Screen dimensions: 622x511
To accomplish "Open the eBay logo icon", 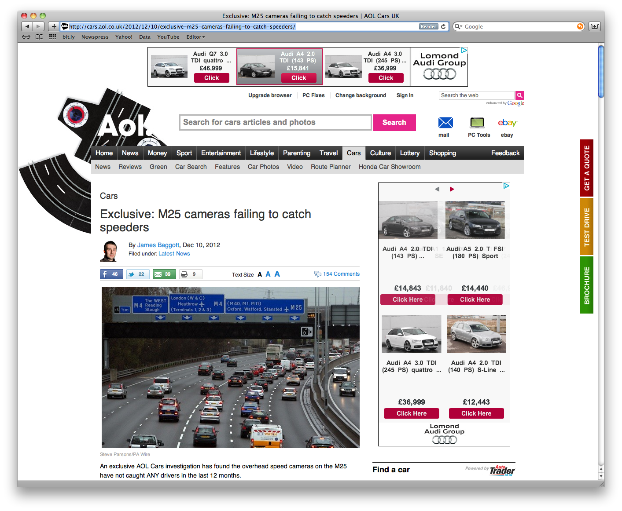I will [x=507, y=123].
